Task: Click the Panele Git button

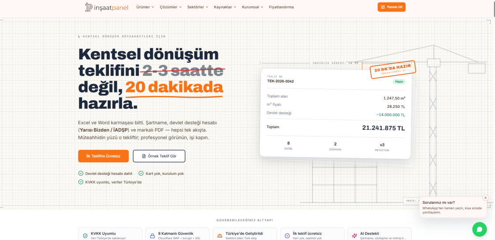Action: [x=391, y=7]
